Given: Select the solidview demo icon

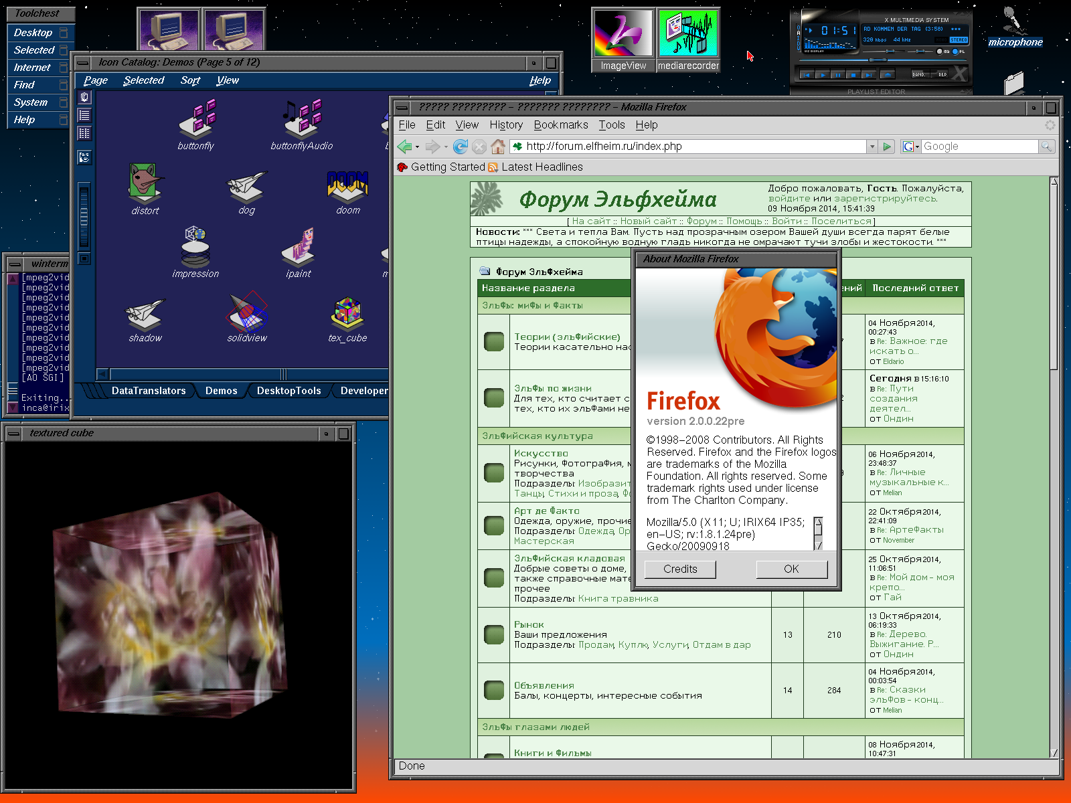Looking at the screenshot, I should [x=247, y=317].
